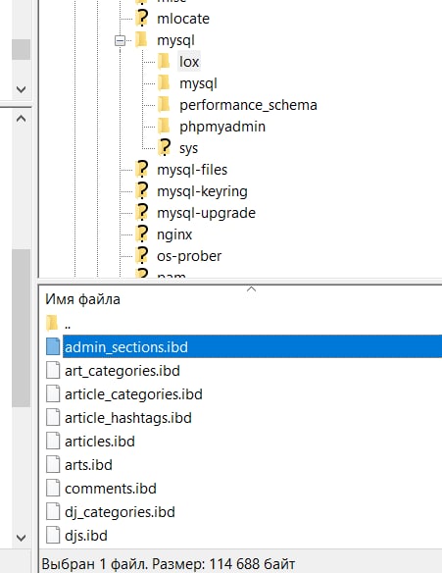
Task: Click the folder icon beside lox
Action: coord(164,62)
